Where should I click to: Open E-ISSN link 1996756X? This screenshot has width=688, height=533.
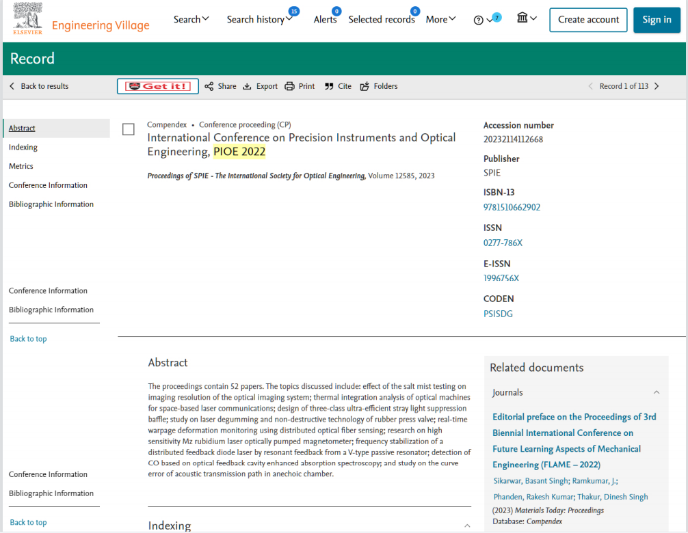point(501,278)
